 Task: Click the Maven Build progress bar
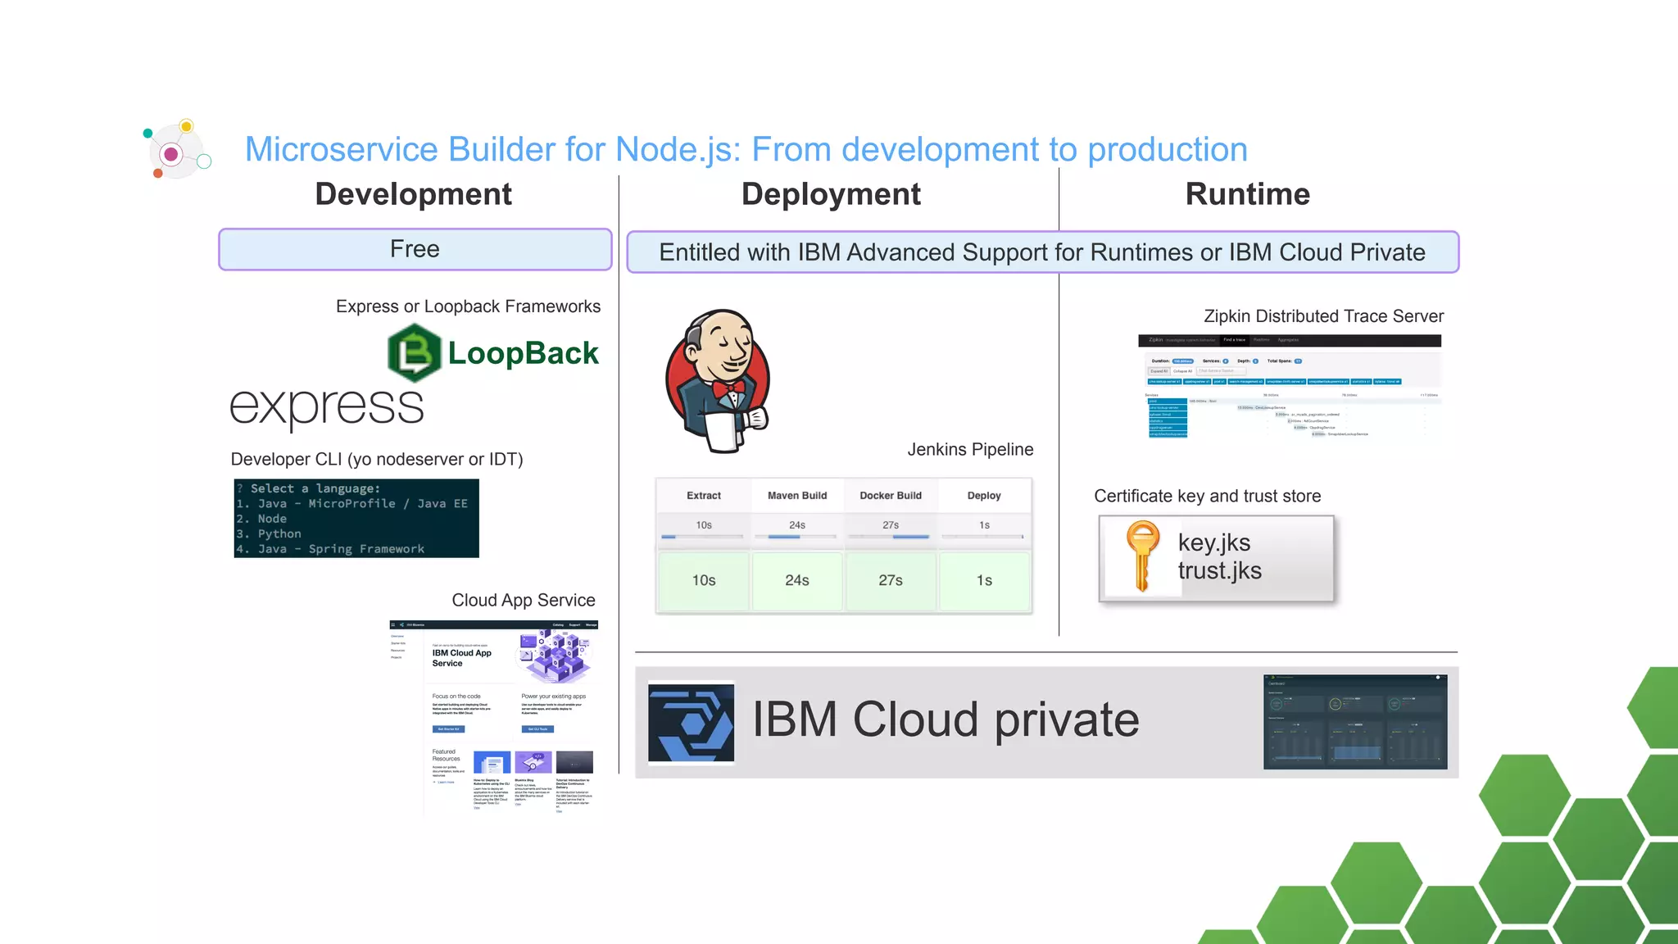coord(796,537)
